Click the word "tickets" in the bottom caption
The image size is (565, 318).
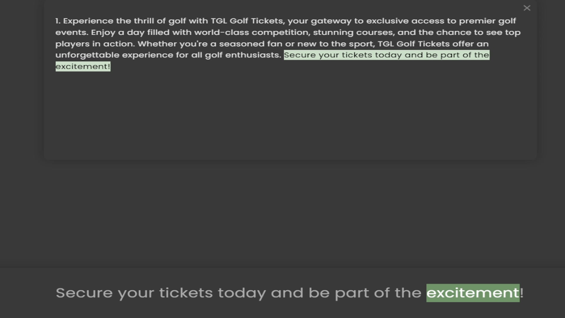[x=186, y=293]
